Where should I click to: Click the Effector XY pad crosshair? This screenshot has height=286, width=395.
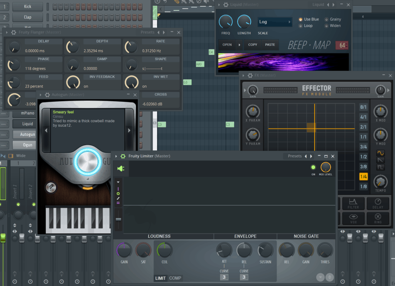[x=315, y=129]
